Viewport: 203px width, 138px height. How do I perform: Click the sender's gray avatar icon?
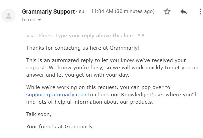click(x=9, y=16)
